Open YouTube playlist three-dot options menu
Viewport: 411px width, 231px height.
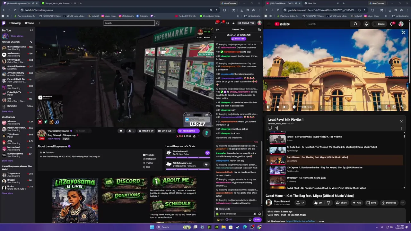(x=401, y=128)
